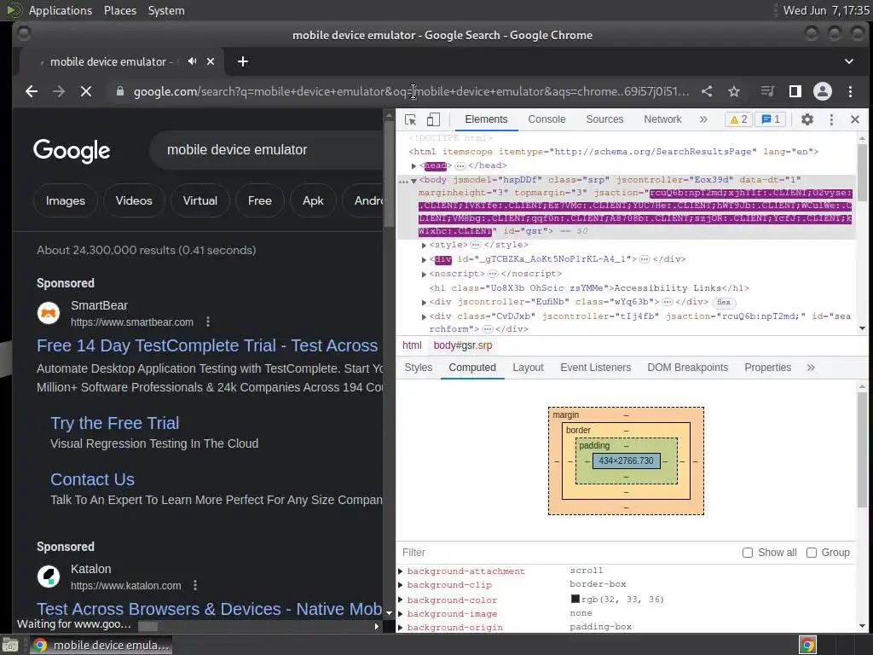The width and height of the screenshot is (873, 655).
Task: Click the site lock icon
Action: [x=119, y=91]
